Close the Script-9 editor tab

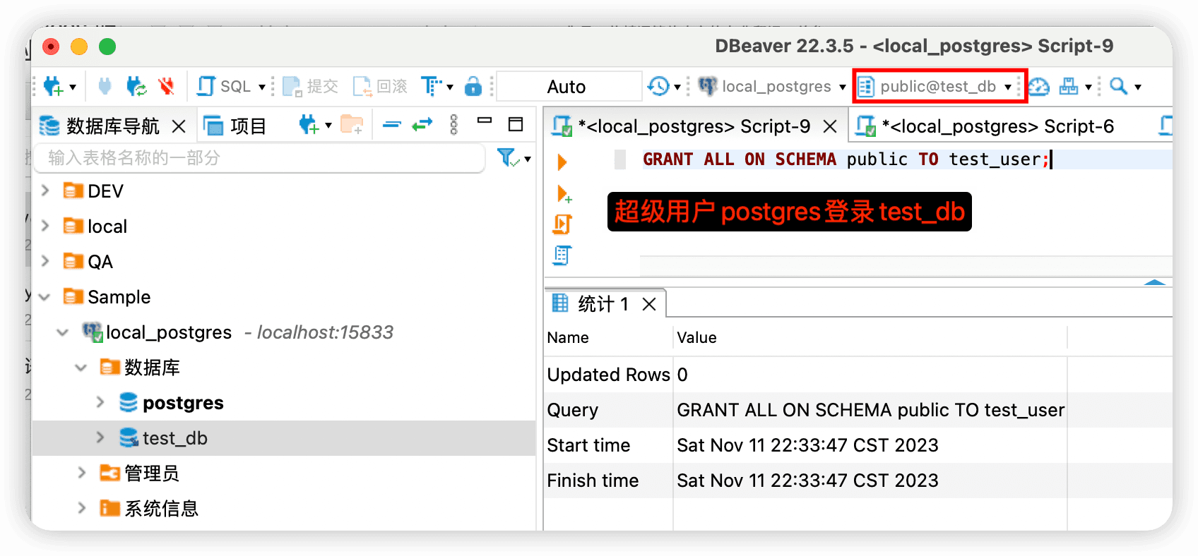click(830, 126)
